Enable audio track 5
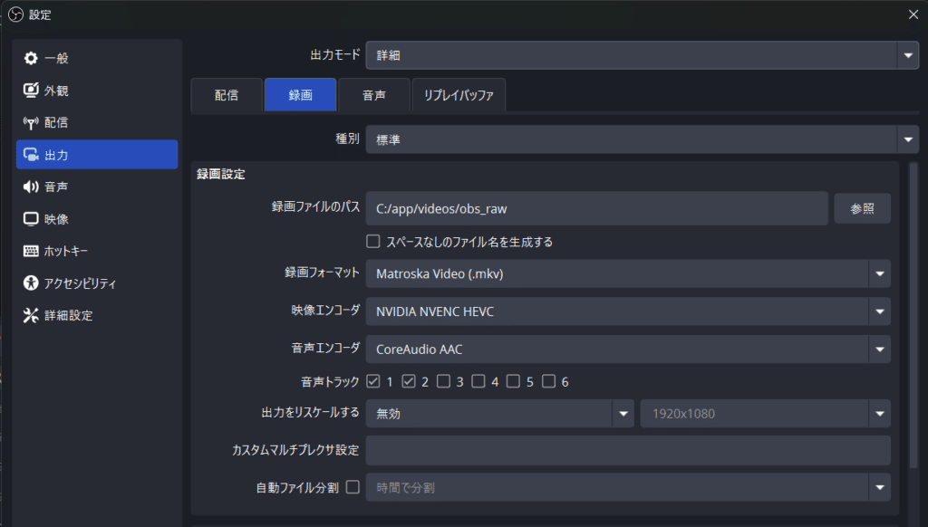 (x=513, y=381)
